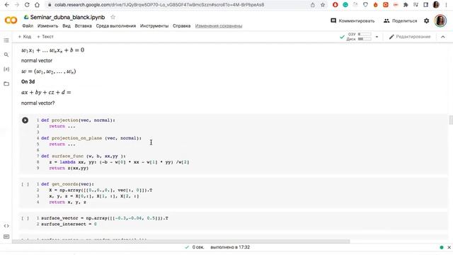
Task: Open the Справка menu
Action: click(181, 26)
